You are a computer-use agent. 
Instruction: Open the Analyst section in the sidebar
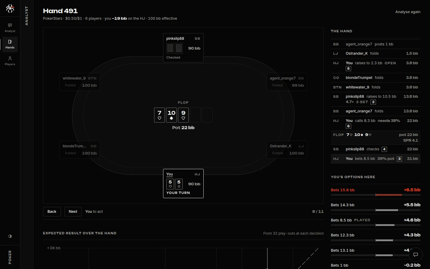click(10, 28)
